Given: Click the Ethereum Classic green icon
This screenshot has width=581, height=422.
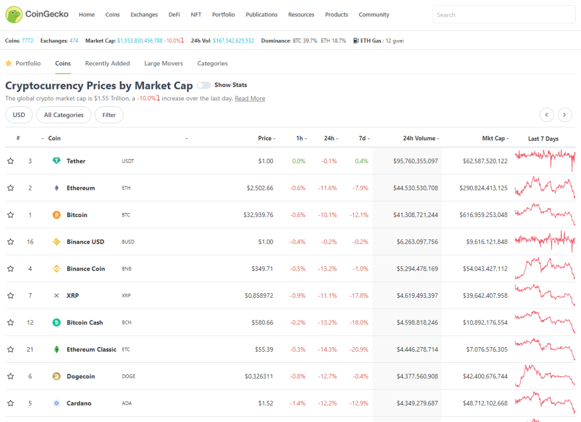Looking at the screenshot, I should 56,349.
